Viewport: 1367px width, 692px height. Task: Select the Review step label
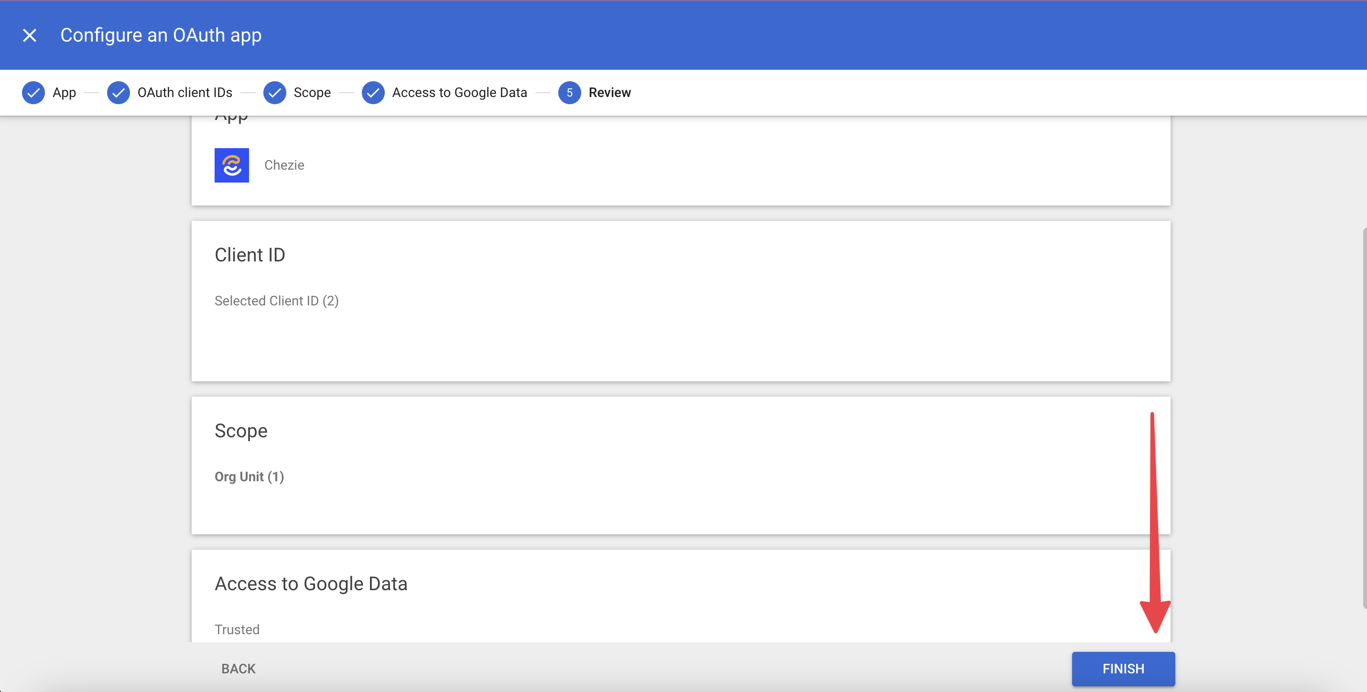[x=609, y=92]
